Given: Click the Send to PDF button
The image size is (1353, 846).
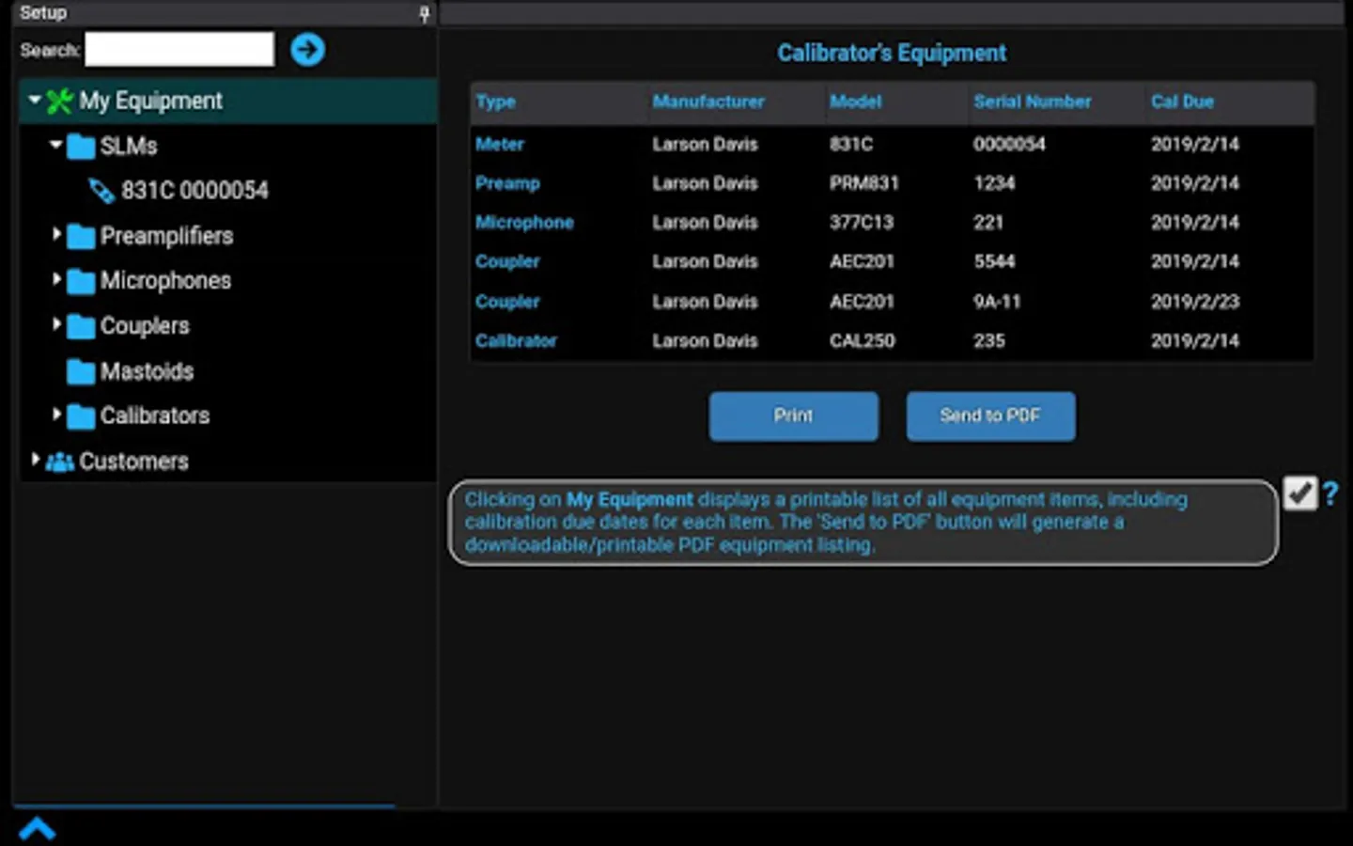Looking at the screenshot, I should (x=991, y=416).
